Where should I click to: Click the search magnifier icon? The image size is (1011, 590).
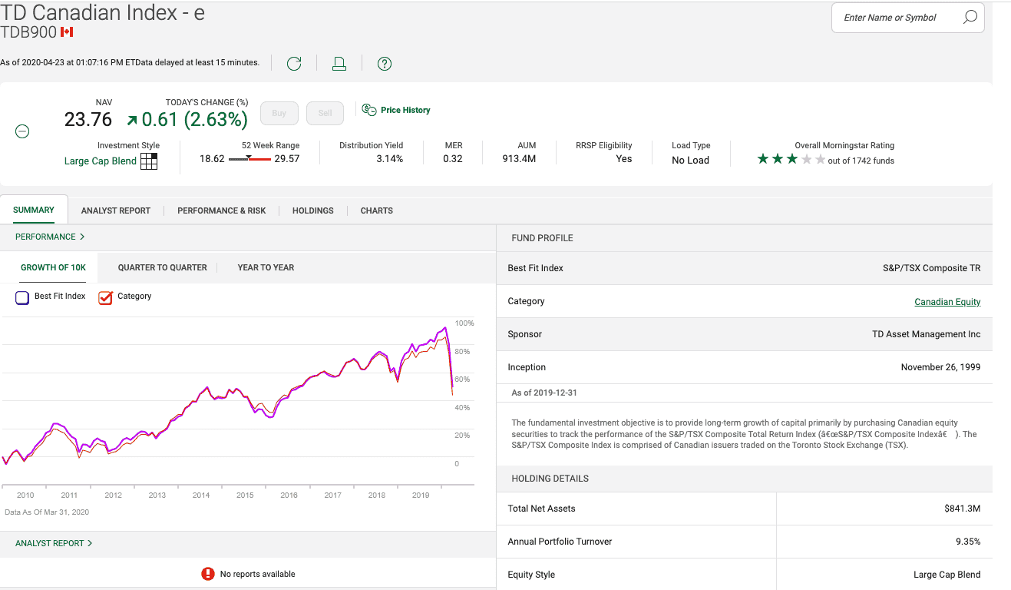coord(970,17)
